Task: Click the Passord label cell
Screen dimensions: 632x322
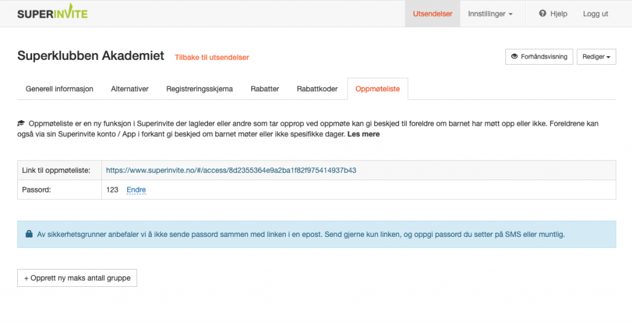Action: click(59, 190)
